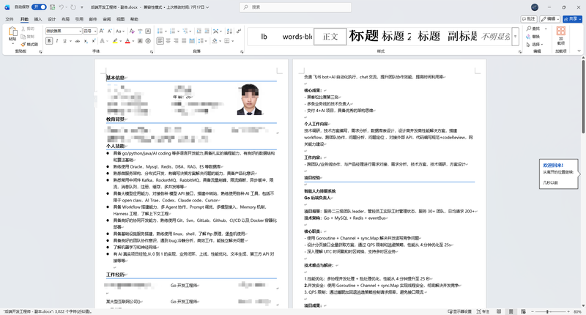Toggle Focus mode in status bar
Image resolution: width=586 pixels, height=315 pixels.
[483, 311]
